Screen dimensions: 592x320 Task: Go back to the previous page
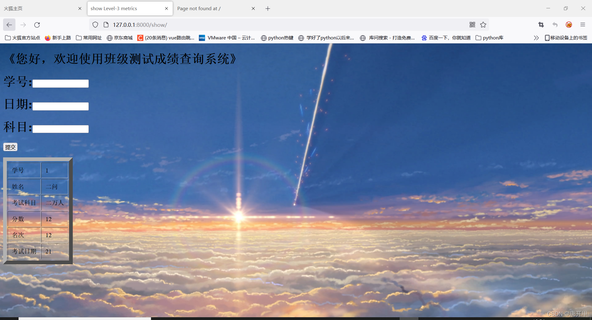click(9, 25)
